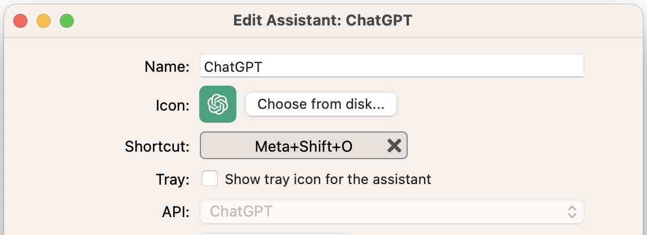The width and height of the screenshot is (647, 235).
Task: Open the API dropdown showing ChatGPT
Action: 391,212
